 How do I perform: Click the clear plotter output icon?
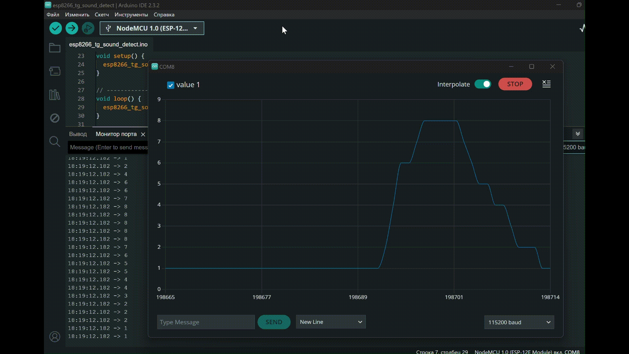pos(546,84)
